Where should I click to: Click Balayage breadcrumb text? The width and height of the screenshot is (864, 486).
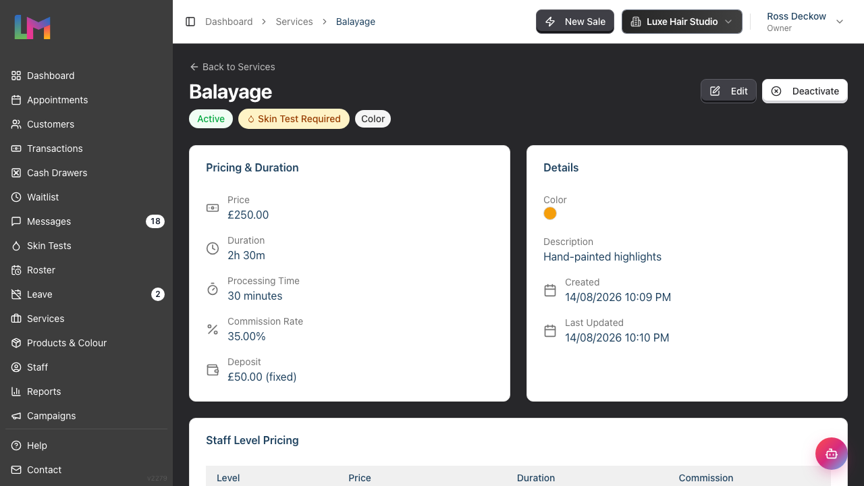[356, 22]
